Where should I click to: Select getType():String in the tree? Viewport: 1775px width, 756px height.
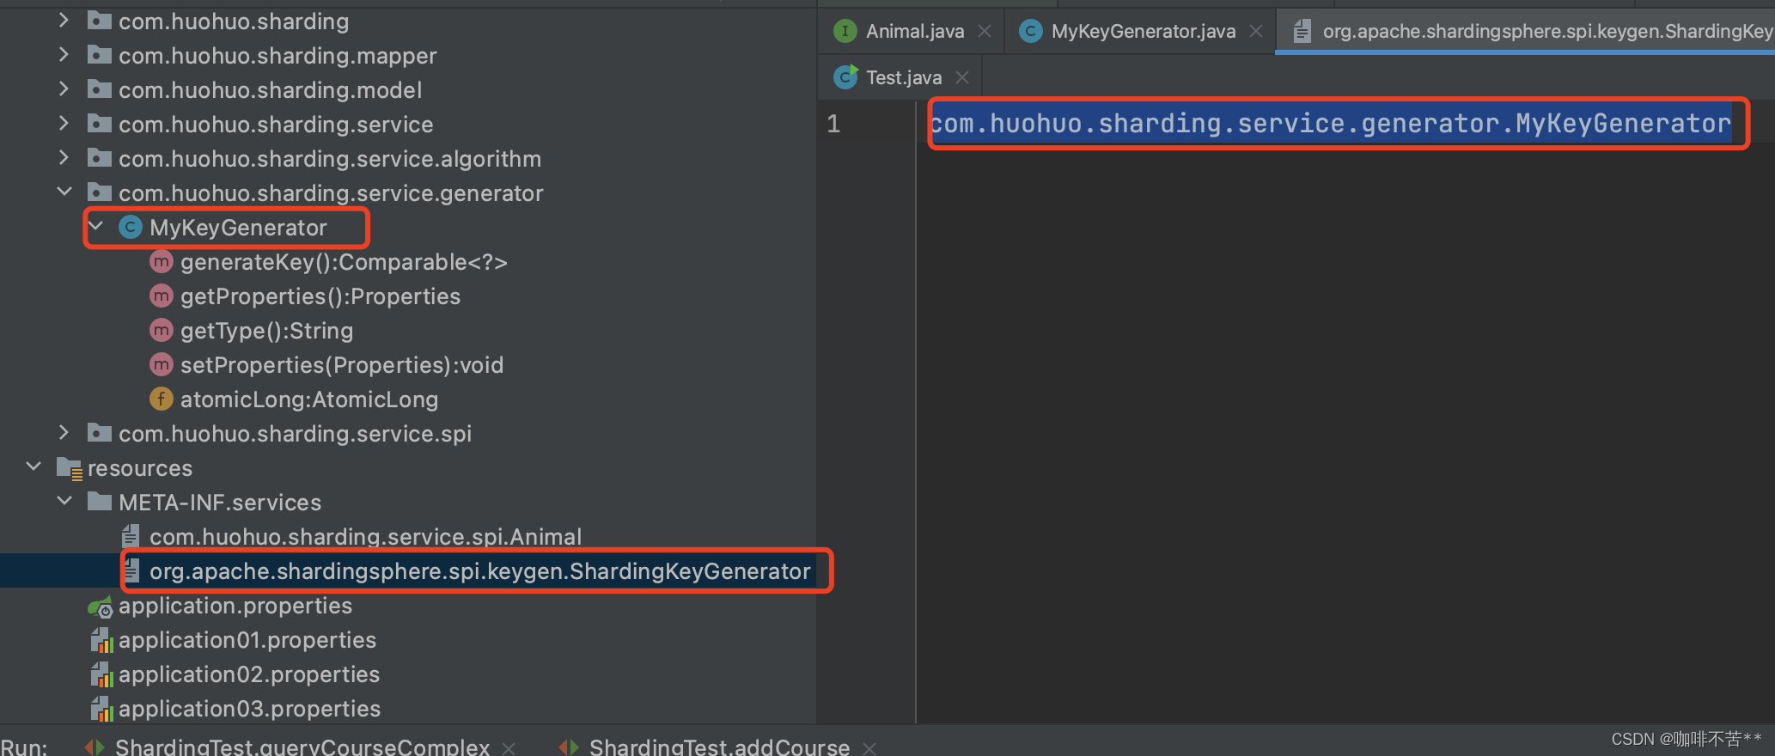266,331
